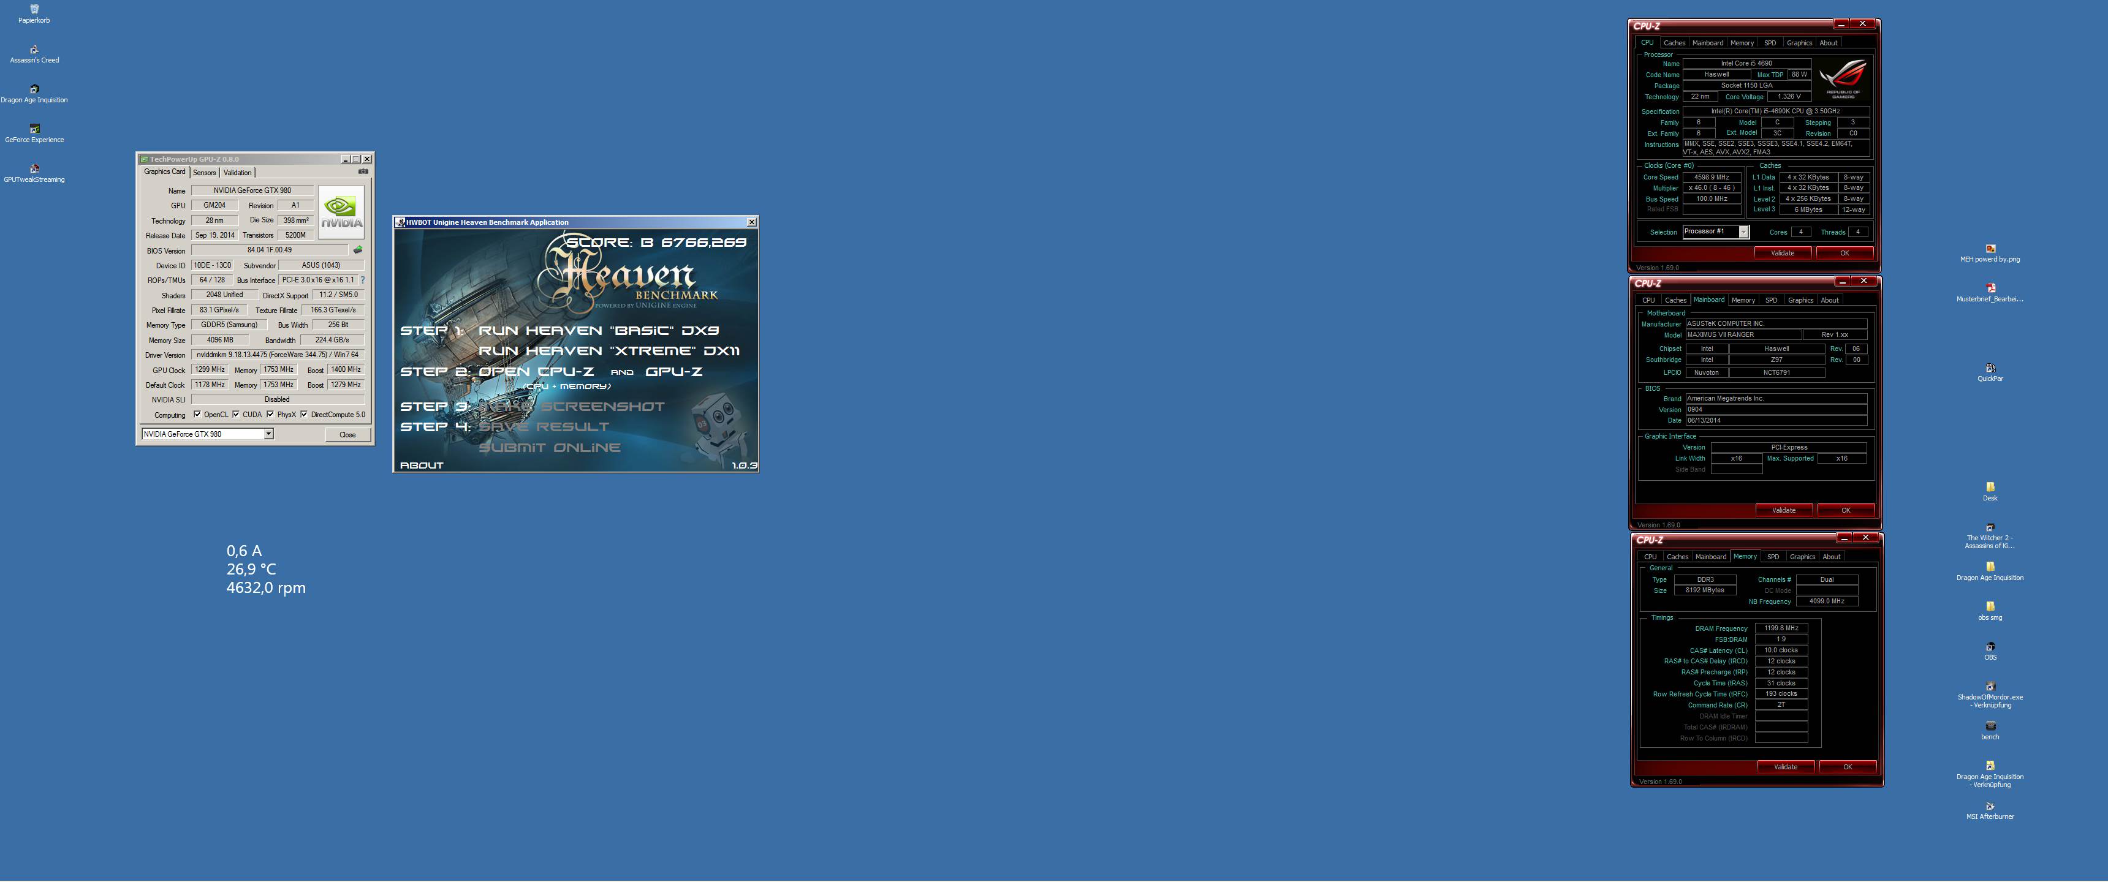Click the Core Speed value in CPU-Z
This screenshot has height=882, width=2108.
(x=1711, y=177)
